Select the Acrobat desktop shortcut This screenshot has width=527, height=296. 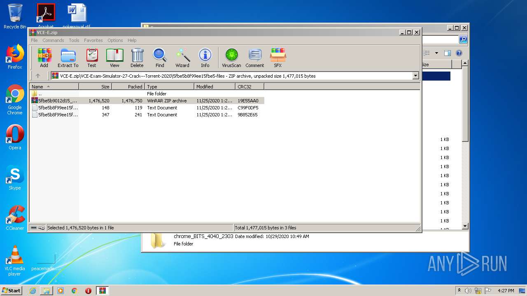(x=46, y=16)
